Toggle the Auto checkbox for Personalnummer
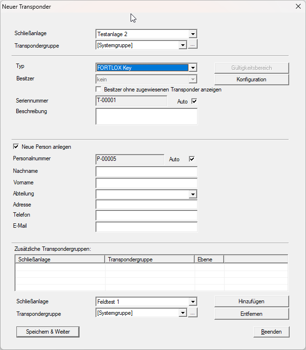Screen dimensions: 306x350 [192, 159]
